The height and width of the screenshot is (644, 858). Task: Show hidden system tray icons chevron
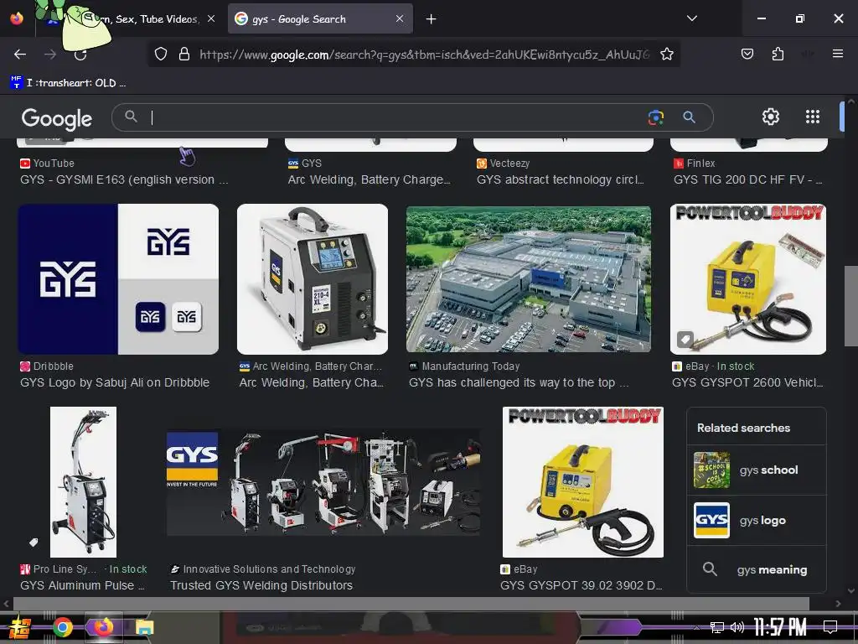pos(696,627)
